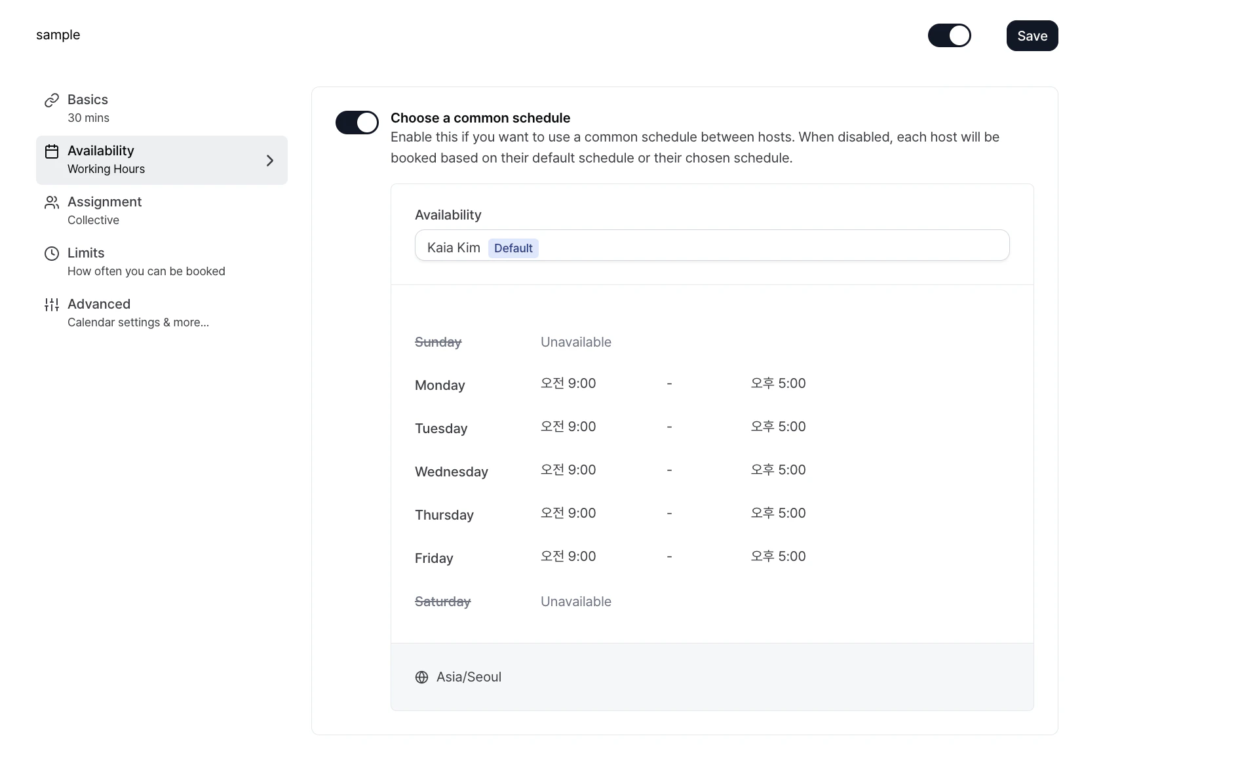Click the sample event title
This screenshot has height=768, width=1257.
pyautogui.click(x=58, y=35)
